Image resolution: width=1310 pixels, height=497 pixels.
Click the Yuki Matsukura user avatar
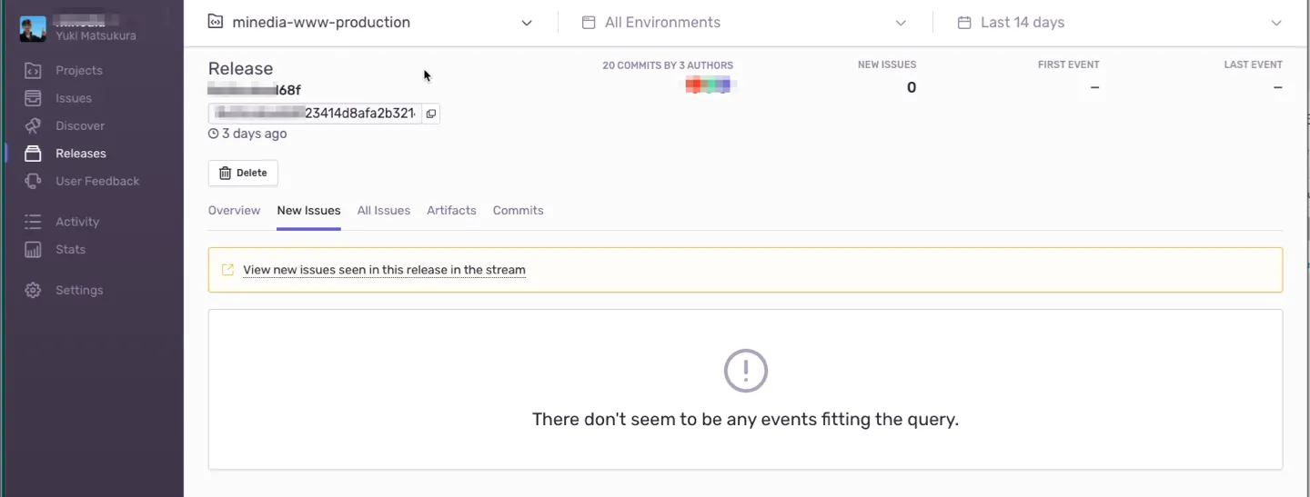click(x=33, y=29)
